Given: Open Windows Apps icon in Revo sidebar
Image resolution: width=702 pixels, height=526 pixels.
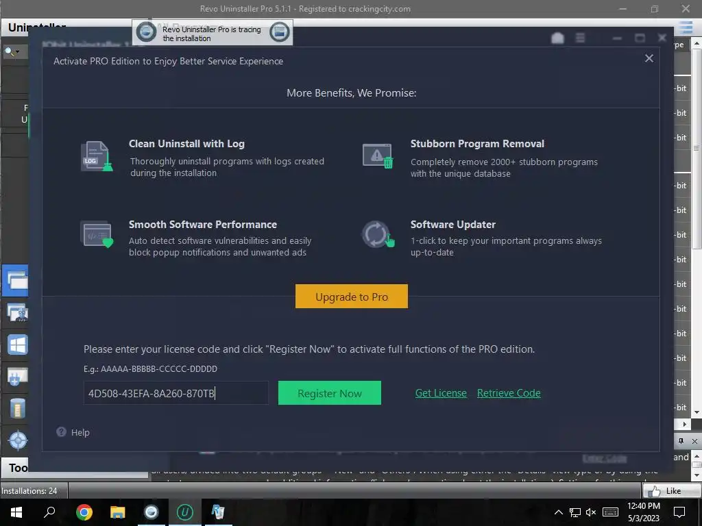Looking at the screenshot, I should 17,345.
